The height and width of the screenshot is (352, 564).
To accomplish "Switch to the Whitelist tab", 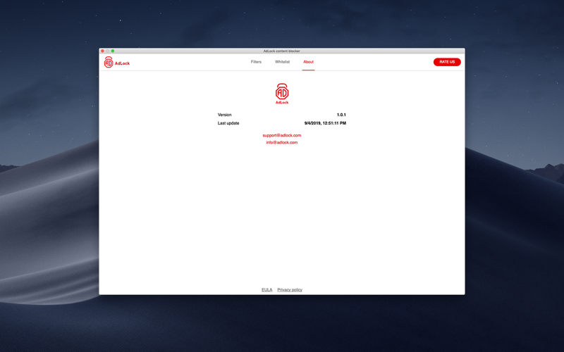I will [283, 62].
